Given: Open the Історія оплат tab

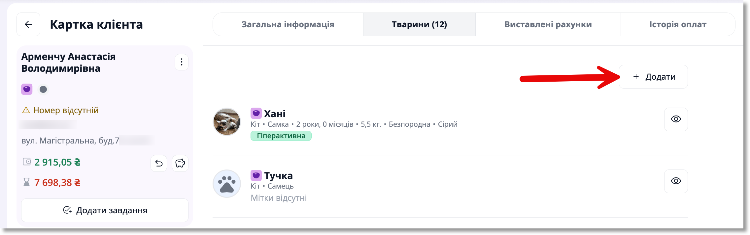Looking at the screenshot, I should coord(678,24).
